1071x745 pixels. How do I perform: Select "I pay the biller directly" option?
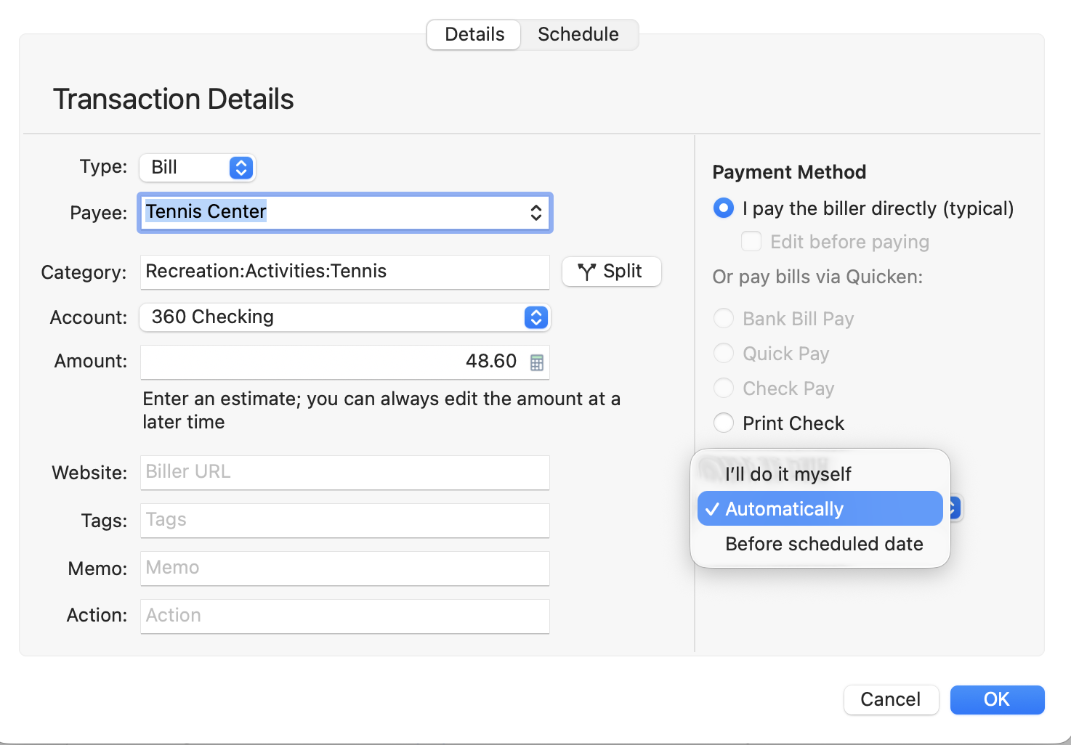pos(724,208)
